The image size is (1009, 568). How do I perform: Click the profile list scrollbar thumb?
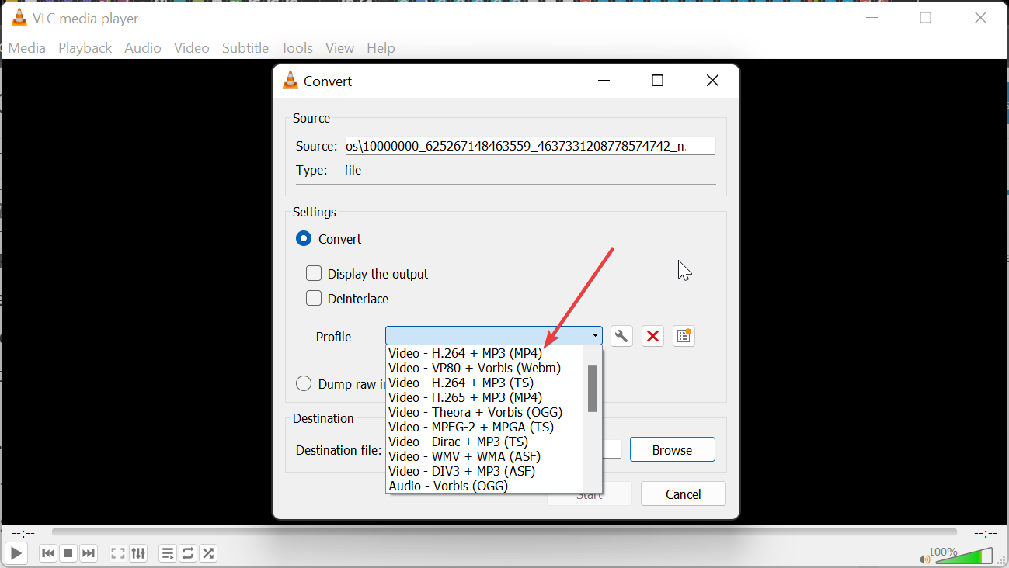click(x=592, y=388)
